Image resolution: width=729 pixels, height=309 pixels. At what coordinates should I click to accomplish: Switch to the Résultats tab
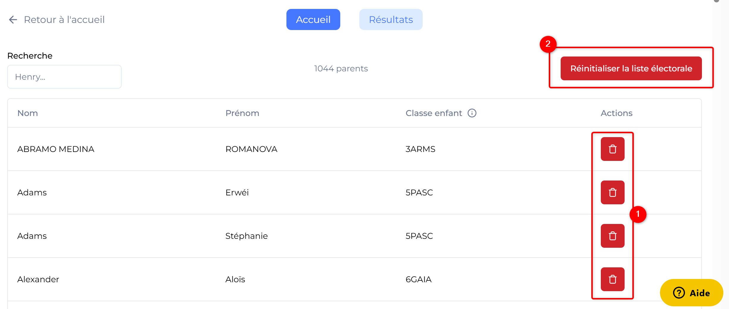point(391,19)
